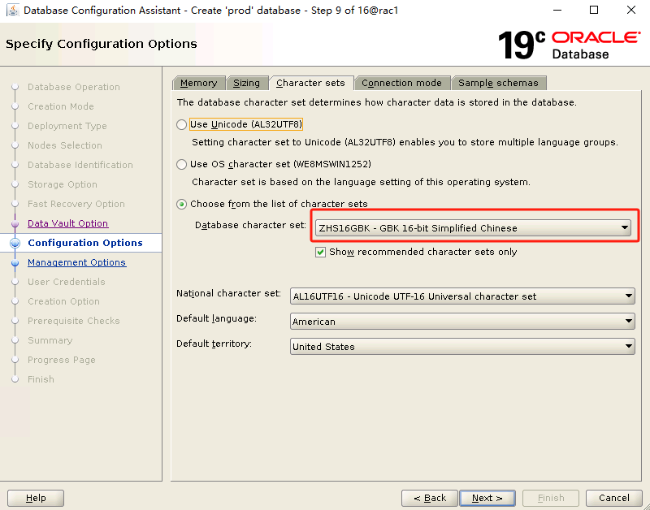650x510 pixels.
Task: Switch to the Sizing tab
Action: click(246, 83)
